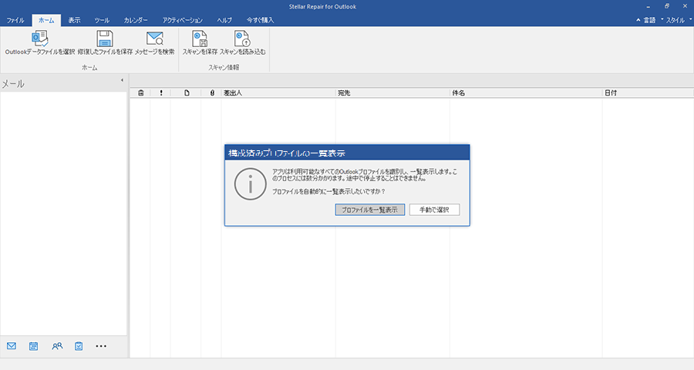This screenshot has height=370, width=694.
Task: Click the 修復したファイルを保存 icon
Action: (105, 39)
